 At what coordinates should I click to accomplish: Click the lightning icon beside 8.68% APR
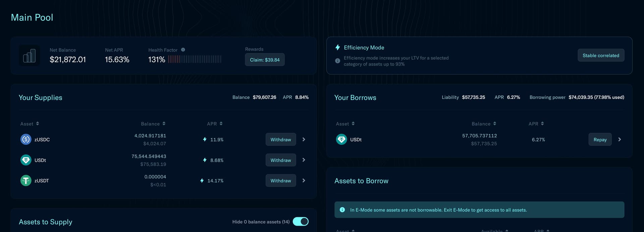point(205,160)
